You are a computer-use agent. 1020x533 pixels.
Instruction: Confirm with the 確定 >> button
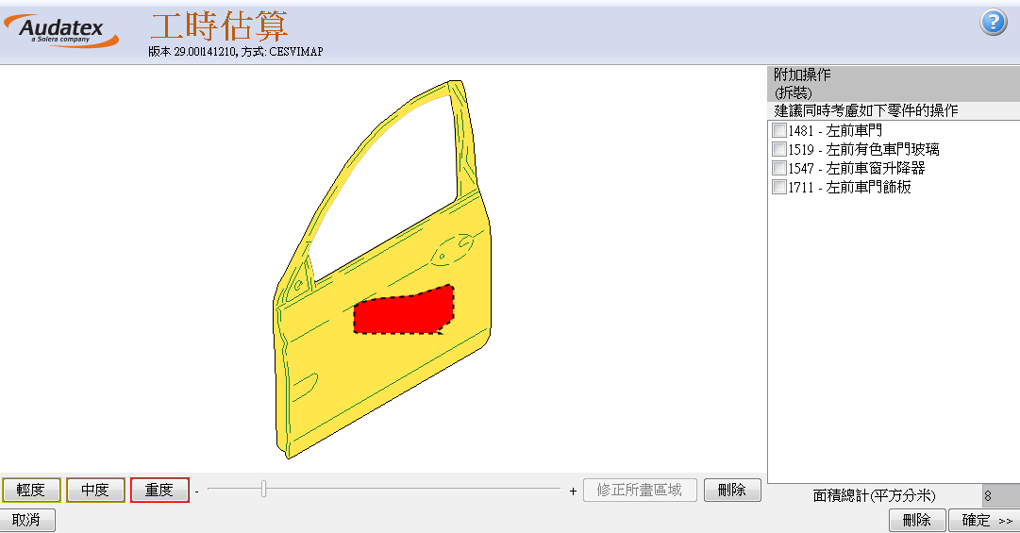(x=985, y=520)
